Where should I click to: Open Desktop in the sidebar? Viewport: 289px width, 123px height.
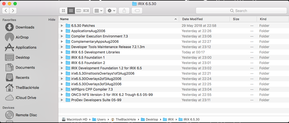pyautogui.click(x=22, y=58)
